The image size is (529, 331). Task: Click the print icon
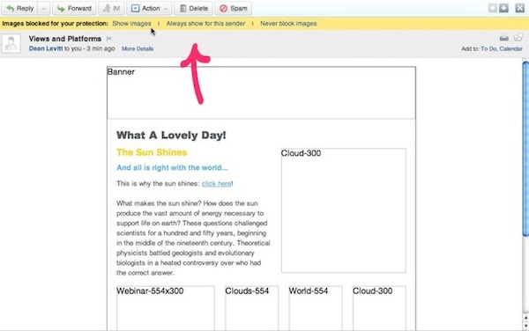click(x=504, y=38)
